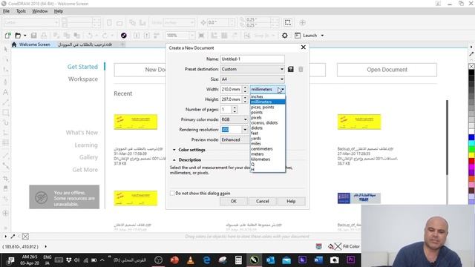Toggle Do not show this dialog again
The image size is (475, 267).
[172, 193]
